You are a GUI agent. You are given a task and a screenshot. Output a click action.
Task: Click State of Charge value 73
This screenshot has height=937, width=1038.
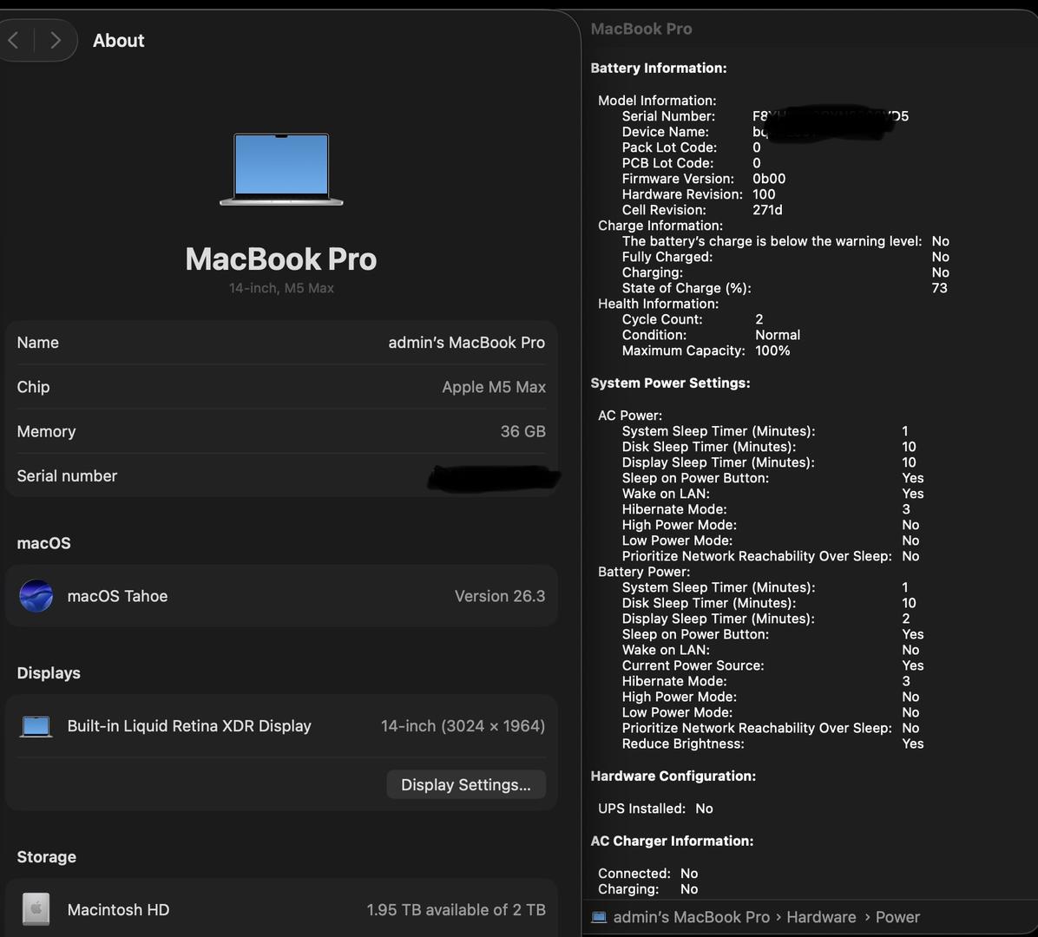pos(939,288)
